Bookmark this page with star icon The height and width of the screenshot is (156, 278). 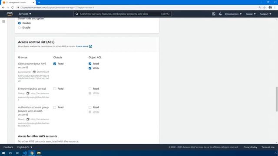(x=265, y=8)
